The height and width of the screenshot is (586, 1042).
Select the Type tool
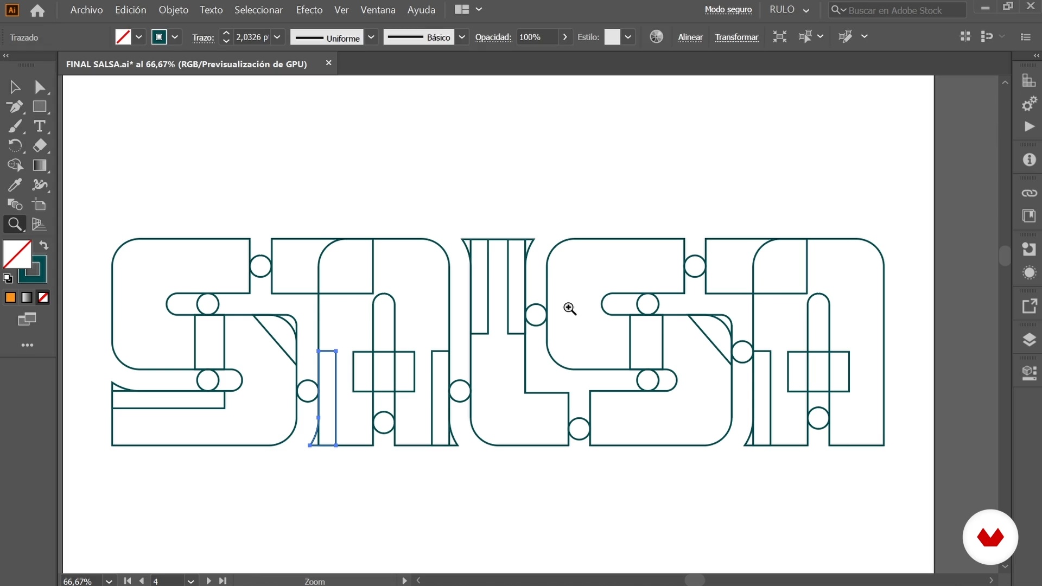pos(40,126)
